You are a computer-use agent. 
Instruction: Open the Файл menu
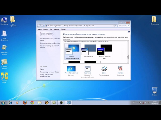coord(39,29)
